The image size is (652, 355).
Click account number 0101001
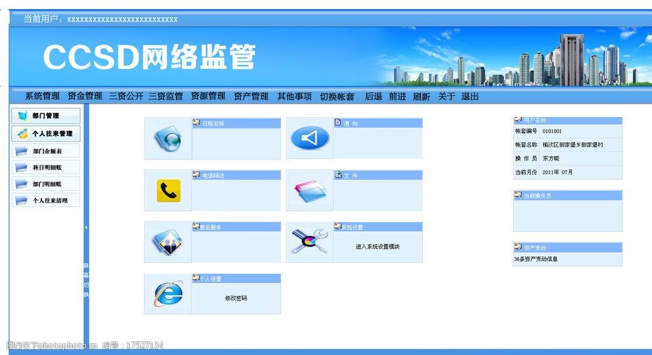pos(552,131)
